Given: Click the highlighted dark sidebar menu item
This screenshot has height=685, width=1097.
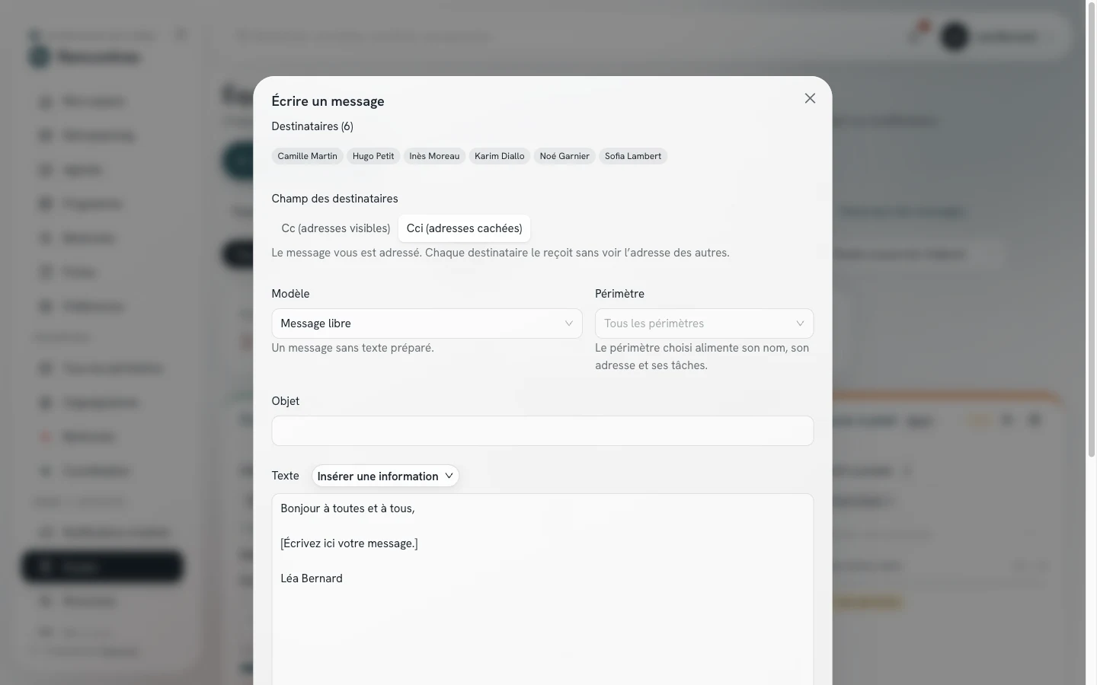Looking at the screenshot, I should pyautogui.click(x=102, y=567).
